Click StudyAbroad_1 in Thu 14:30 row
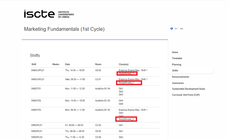229x139 pixels. (126, 73)
